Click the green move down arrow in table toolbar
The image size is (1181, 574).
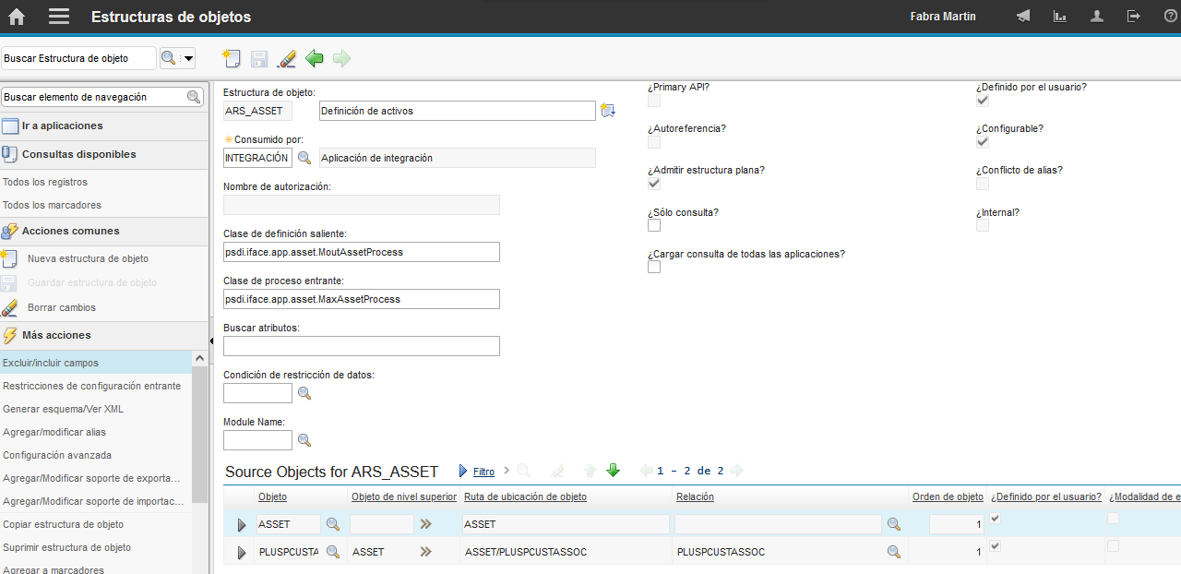[x=613, y=471]
